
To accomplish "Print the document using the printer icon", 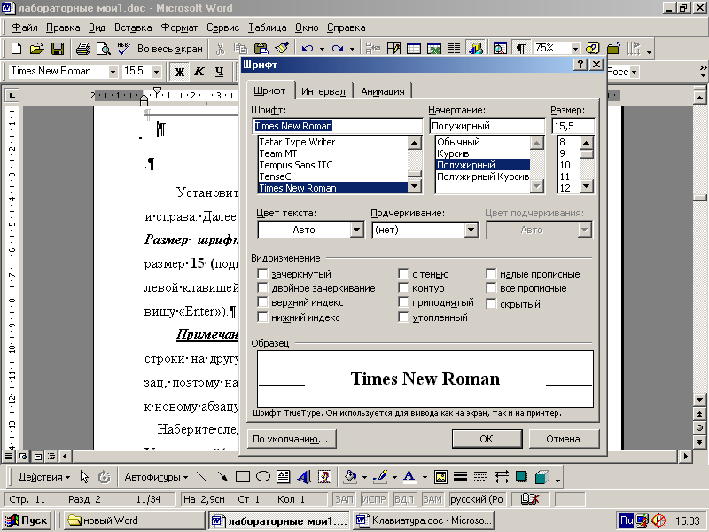I will click(82, 49).
